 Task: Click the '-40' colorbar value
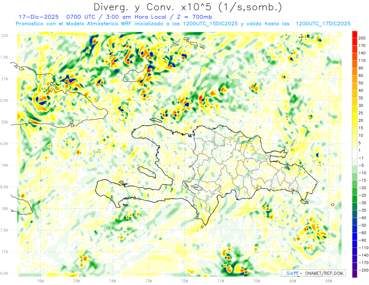pyautogui.click(x=362, y=218)
